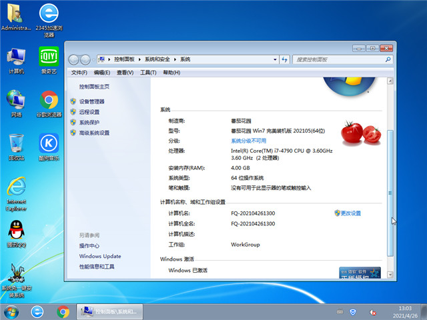
Task: Click the computer icon in address bar
Action: coord(102,59)
